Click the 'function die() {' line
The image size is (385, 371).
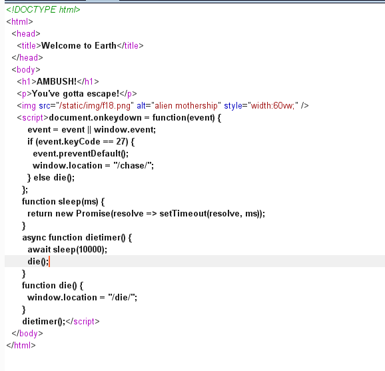[53, 286]
